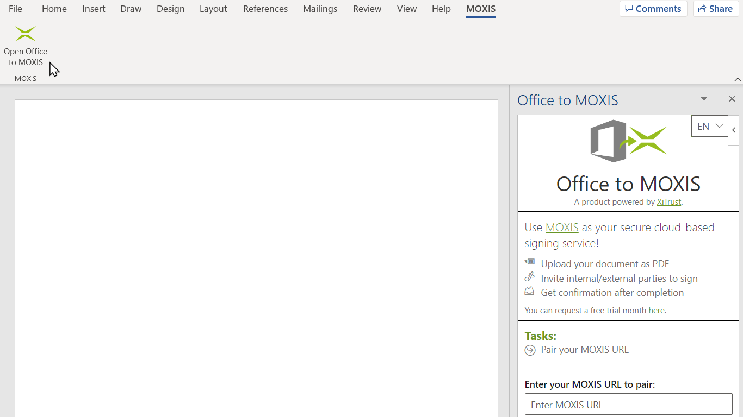Open the Help ribbon tab

[441, 9]
